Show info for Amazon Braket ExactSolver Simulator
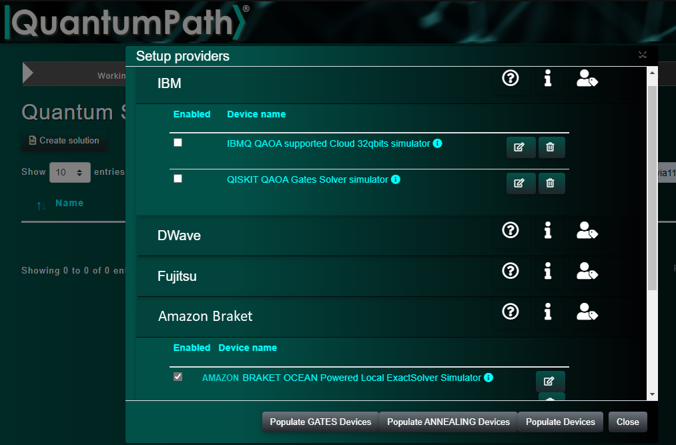Screen dimensions: 676x445 point(488,378)
